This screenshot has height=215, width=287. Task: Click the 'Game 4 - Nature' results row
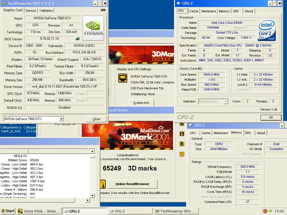tap(45, 190)
